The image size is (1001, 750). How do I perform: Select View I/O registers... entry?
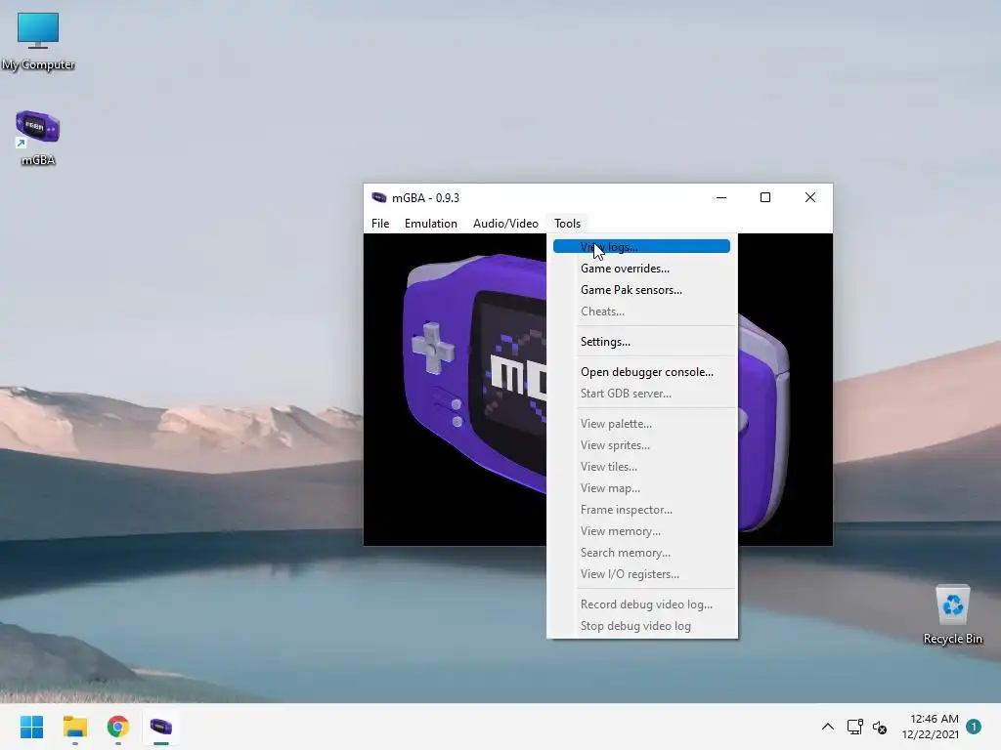pyautogui.click(x=641, y=574)
